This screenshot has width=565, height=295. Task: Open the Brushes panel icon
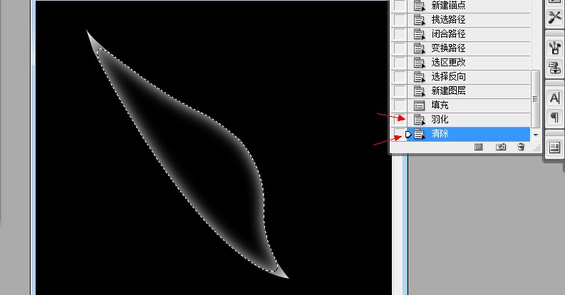(555, 48)
